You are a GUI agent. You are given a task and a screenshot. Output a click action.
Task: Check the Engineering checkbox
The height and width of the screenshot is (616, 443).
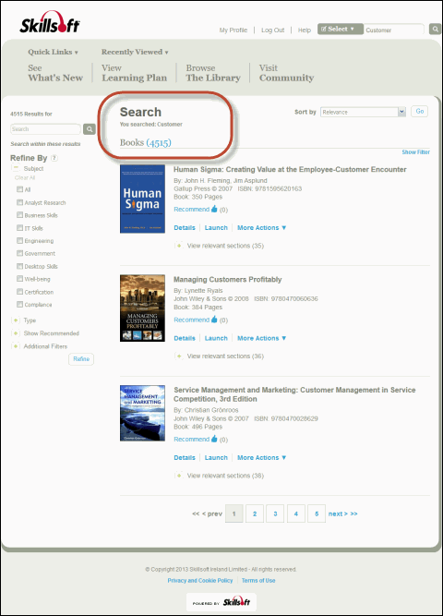(19, 240)
